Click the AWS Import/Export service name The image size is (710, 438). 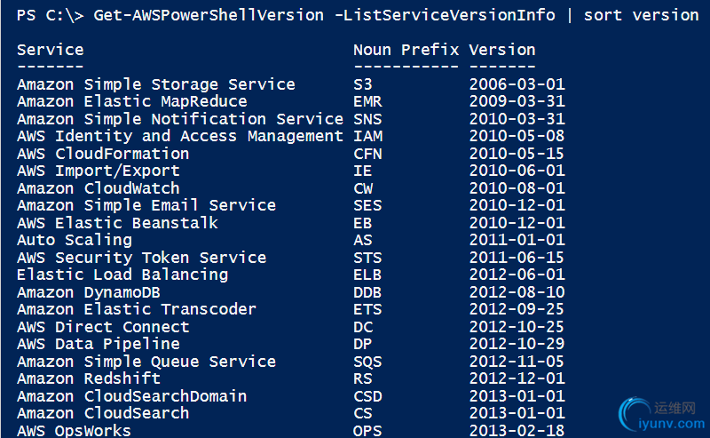point(99,171)
